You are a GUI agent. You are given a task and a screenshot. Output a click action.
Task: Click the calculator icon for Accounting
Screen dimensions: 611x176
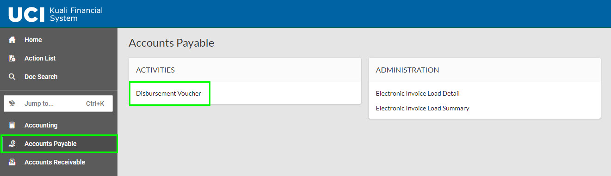point(12,125)
